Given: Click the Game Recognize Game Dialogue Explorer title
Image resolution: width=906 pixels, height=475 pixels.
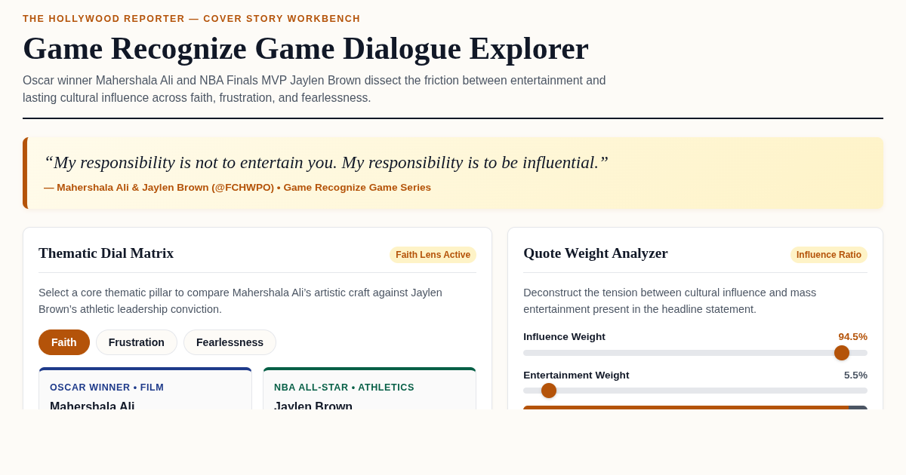Looking at the screenshot, I should coord(306,48).
